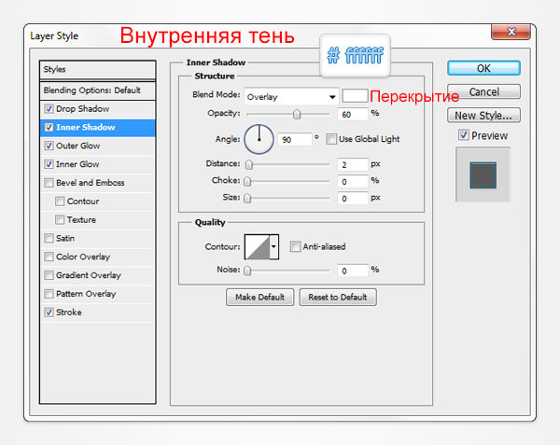Enable the Color Overlay checkbox

point(49,257)
